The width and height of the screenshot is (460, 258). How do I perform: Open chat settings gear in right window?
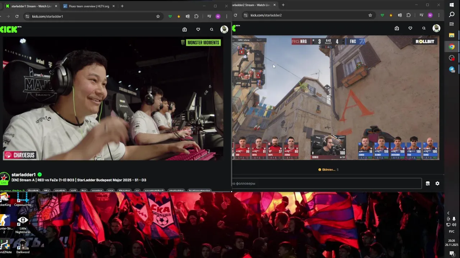point(437,183)
